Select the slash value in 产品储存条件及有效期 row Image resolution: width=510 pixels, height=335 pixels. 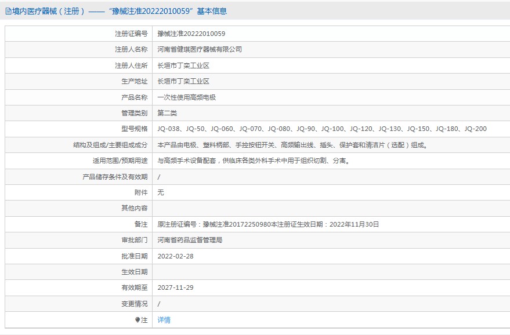pyautogui.click(x=159, y=177)
